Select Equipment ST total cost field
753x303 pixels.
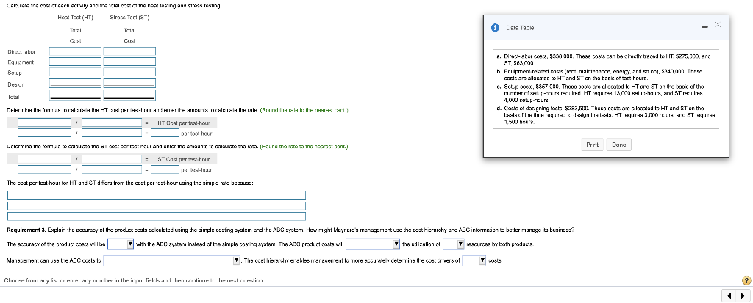[129, 62]
